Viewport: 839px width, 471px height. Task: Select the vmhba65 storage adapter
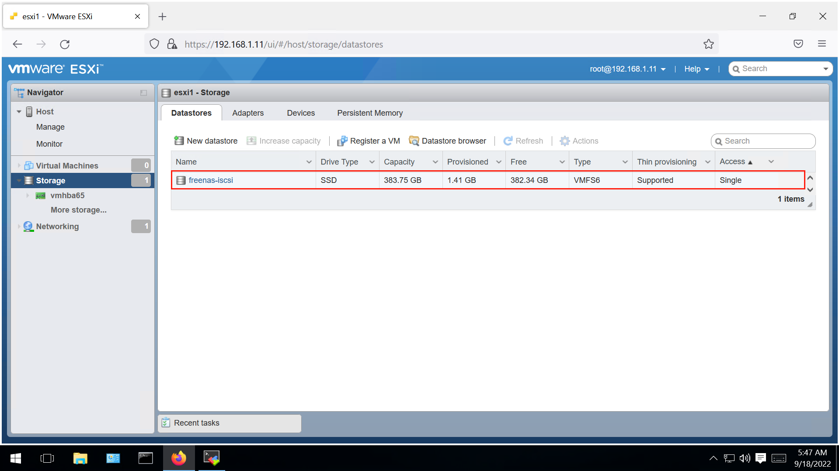[x=68, y=195]
